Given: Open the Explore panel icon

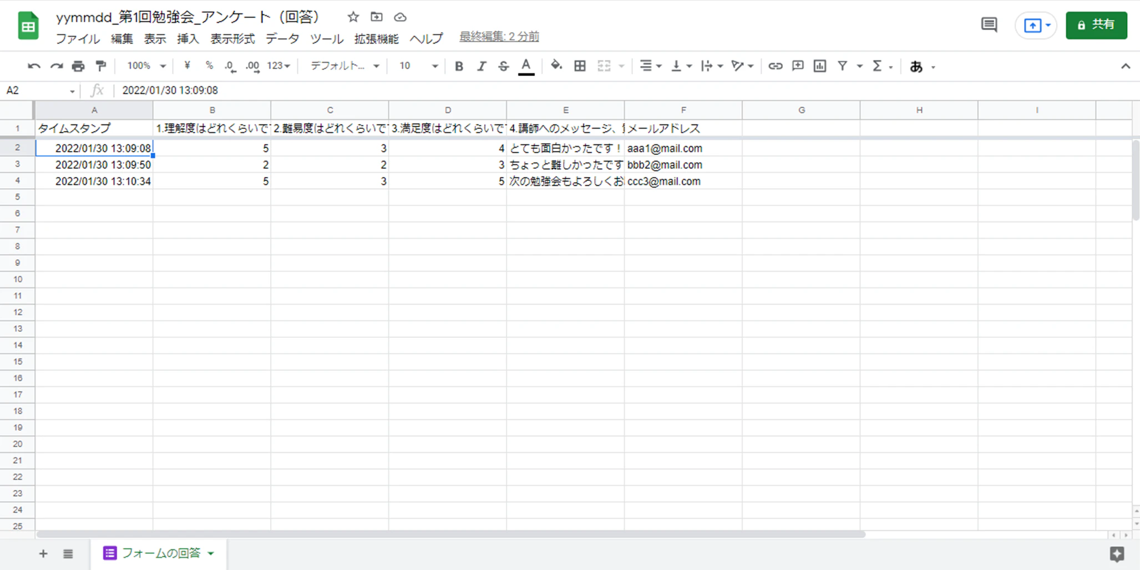Looking at the screenshot, I should (1117, 553).
